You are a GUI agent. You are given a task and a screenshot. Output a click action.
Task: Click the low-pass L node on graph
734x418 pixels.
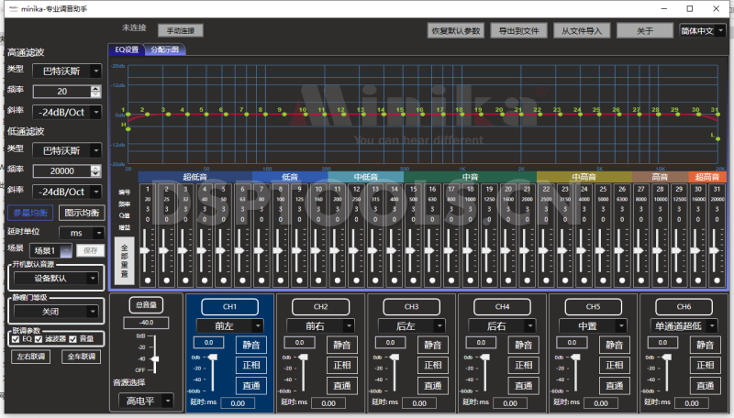pyautogui.click(x=717, y=140)
